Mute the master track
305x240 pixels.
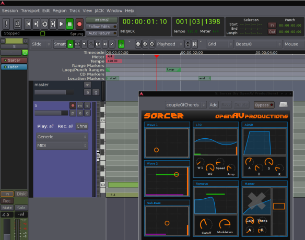coord(87,85)
